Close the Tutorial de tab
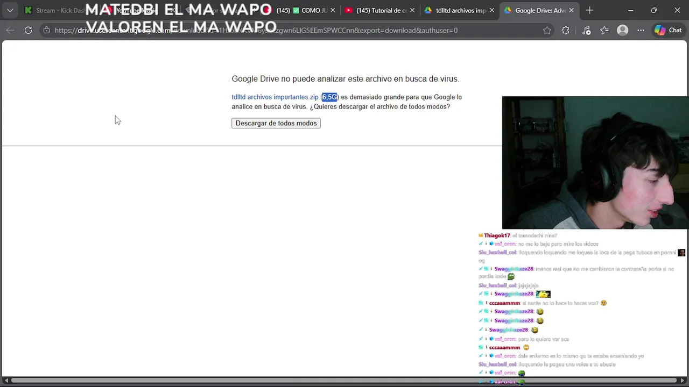 pos(412,10)
